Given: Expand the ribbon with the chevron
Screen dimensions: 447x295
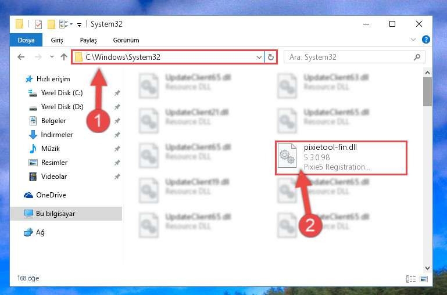Looking at the screenshot, I should coord(413,39).
